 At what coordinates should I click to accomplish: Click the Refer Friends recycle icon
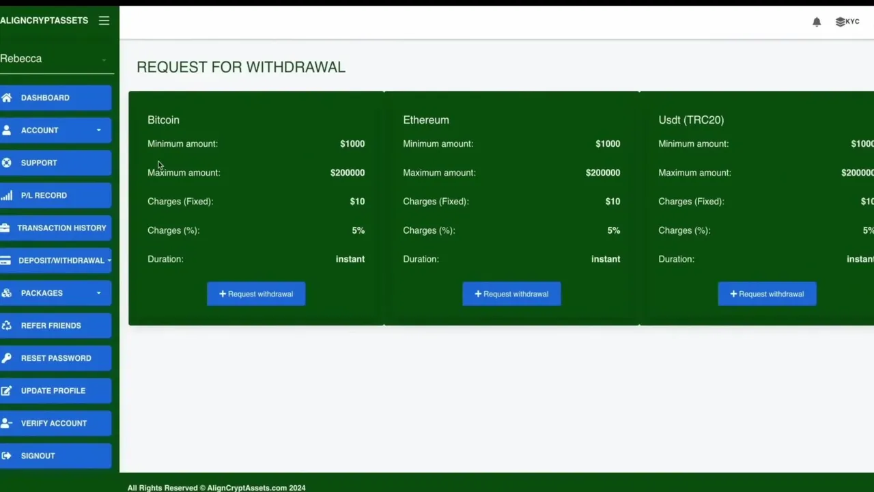click(x=6, y=325)
